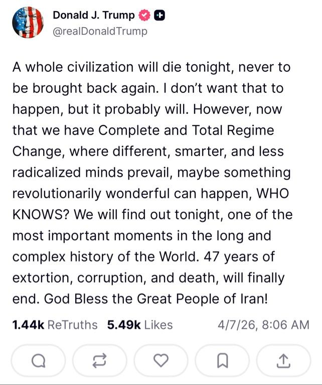This screenshot has width=322, height=385.
Task: Click the black plus badge beside the name
Action: pos(159,16)
